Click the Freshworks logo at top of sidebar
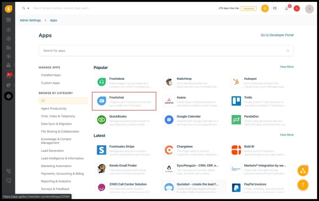Screen dimensions: 319x201 coord(8,9)
